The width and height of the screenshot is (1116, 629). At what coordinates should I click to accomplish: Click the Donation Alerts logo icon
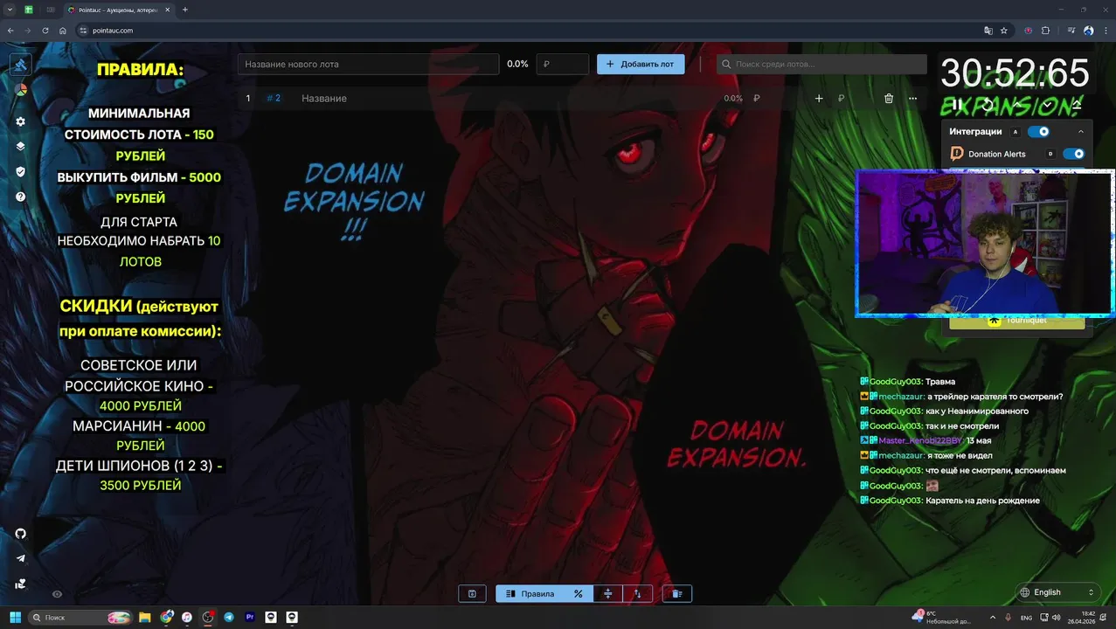(x=957, y=154)
